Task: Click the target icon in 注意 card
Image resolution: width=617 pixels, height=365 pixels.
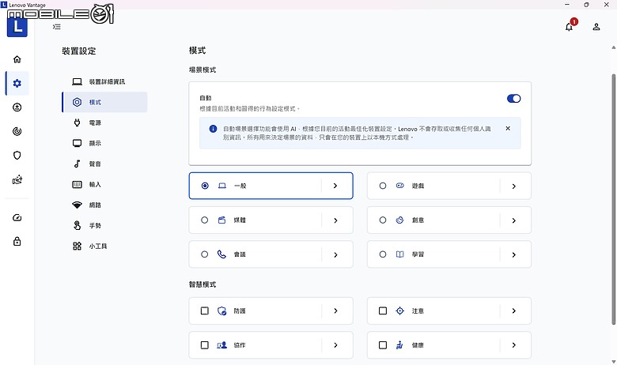Action: tap(399, 310)
